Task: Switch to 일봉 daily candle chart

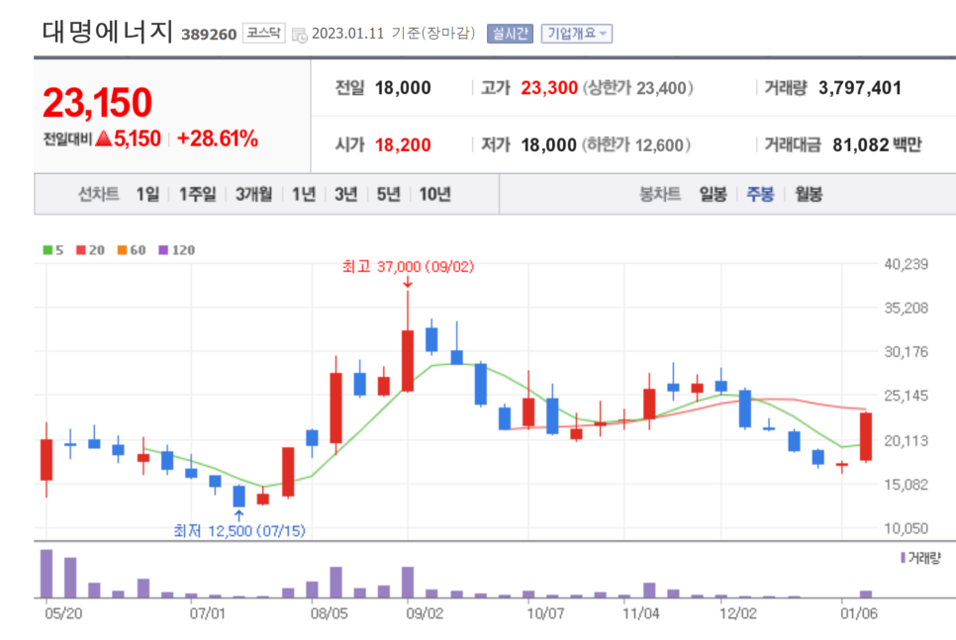Action: [713, 195]
